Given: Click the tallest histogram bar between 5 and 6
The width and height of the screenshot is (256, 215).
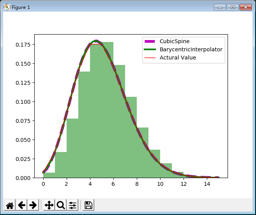Looking at the screenshot, I should (108, 110).
